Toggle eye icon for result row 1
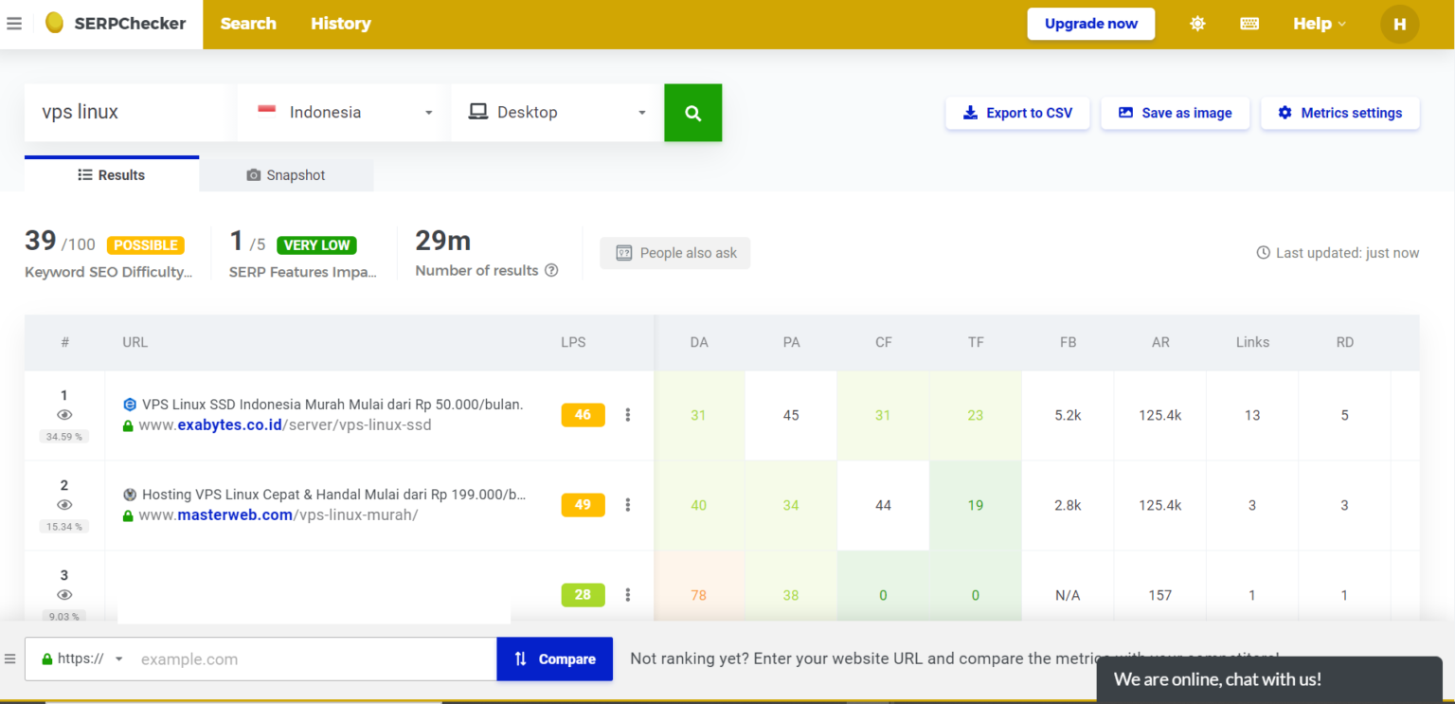 tap(64, 415)
